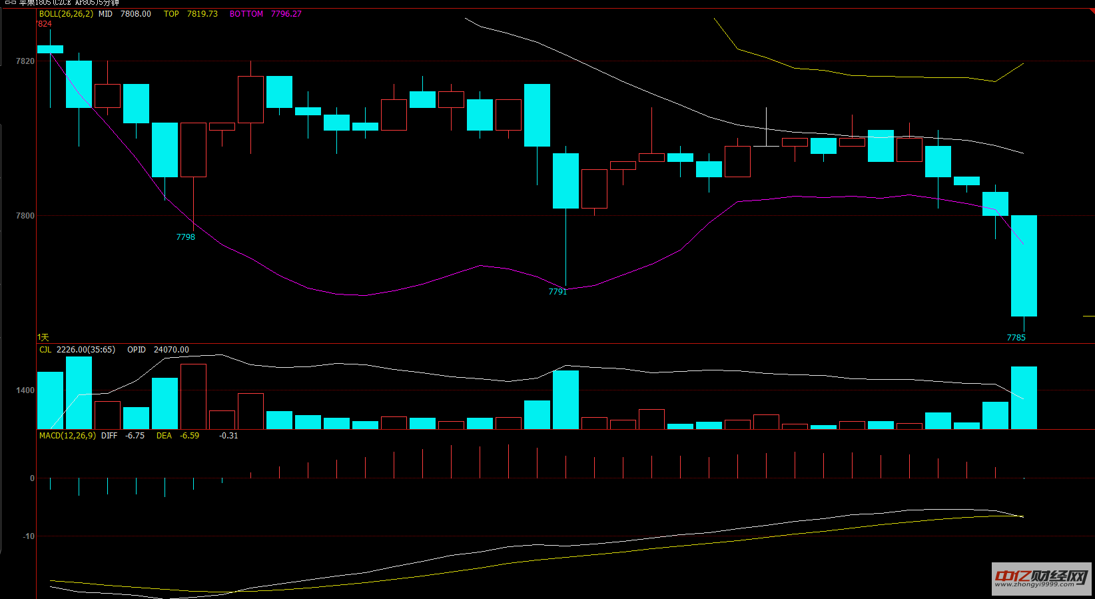Click the CJL volume indicator label
This screenshot has width=1095, height=599.
pos(45,350)
